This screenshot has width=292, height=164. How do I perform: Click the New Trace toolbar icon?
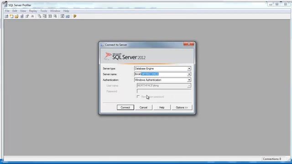(6, 16)
